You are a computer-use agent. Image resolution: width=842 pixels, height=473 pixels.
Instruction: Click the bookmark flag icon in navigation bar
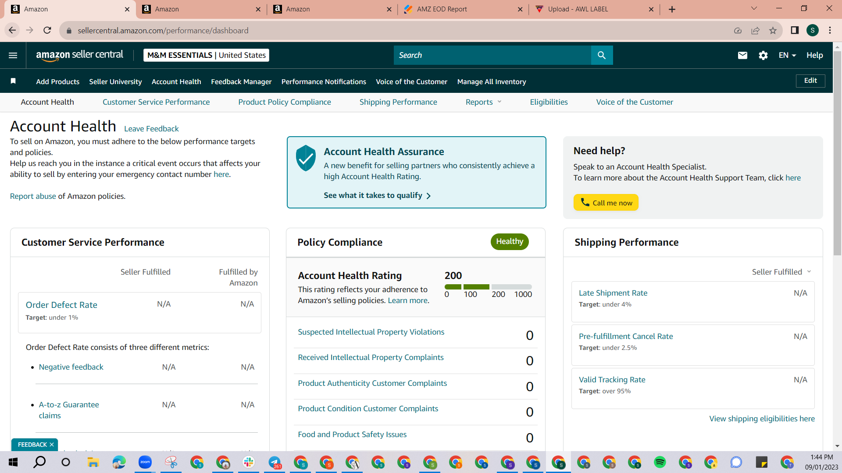click(13, 81)
